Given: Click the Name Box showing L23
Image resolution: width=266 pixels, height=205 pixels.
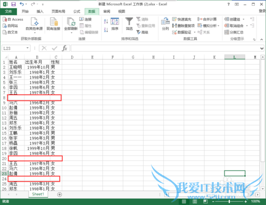Looking at the screenshot, I should [x=14, y=48].
